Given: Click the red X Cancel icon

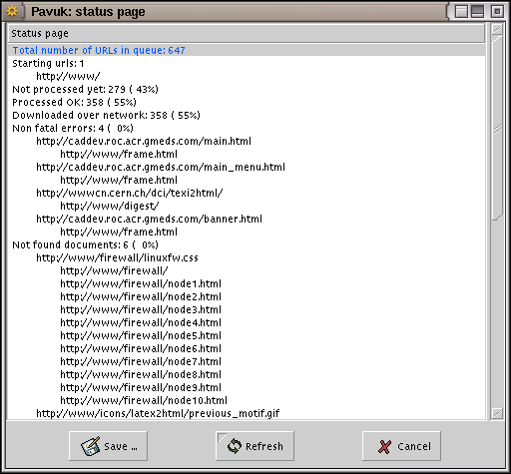Looking at the screenshot, I should click(x=384, y=446).
